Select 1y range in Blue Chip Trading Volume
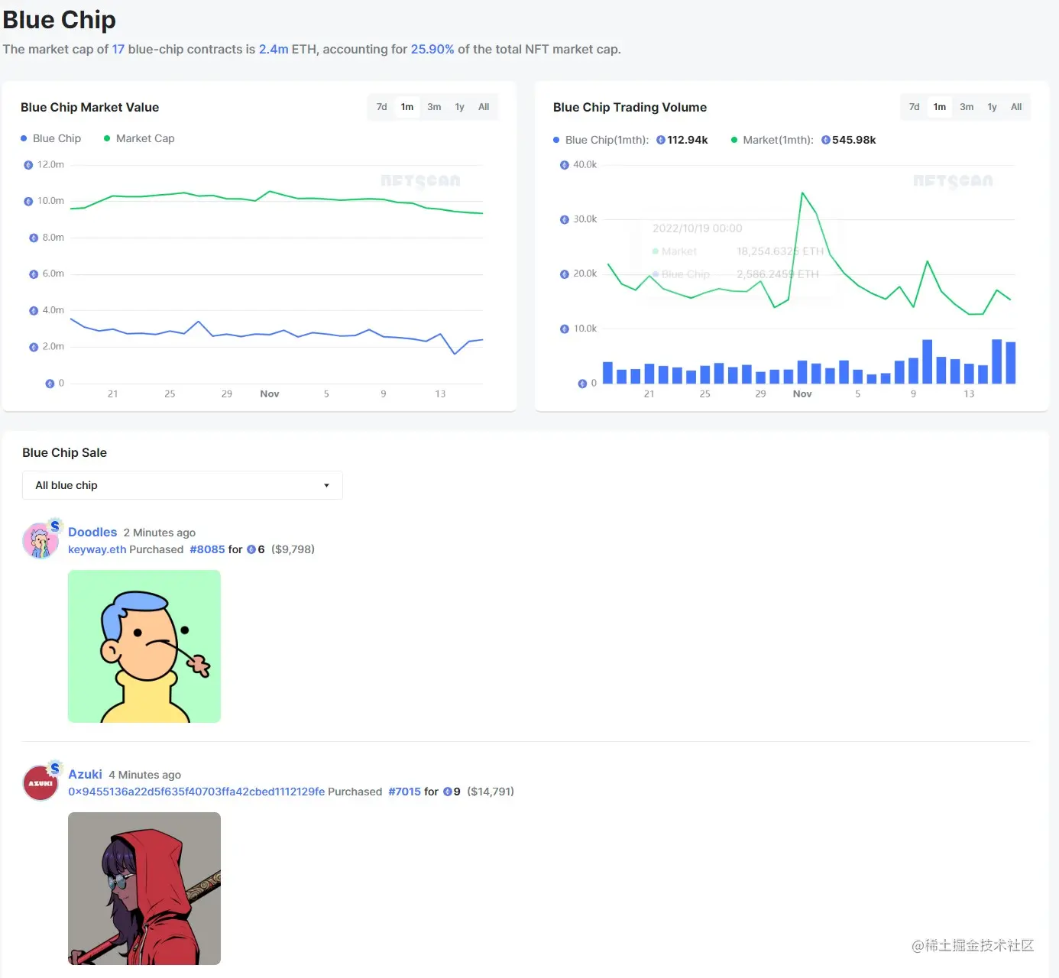Image resolution: width=1059 pixels, height=978 pixels. [x=992, y=107]
